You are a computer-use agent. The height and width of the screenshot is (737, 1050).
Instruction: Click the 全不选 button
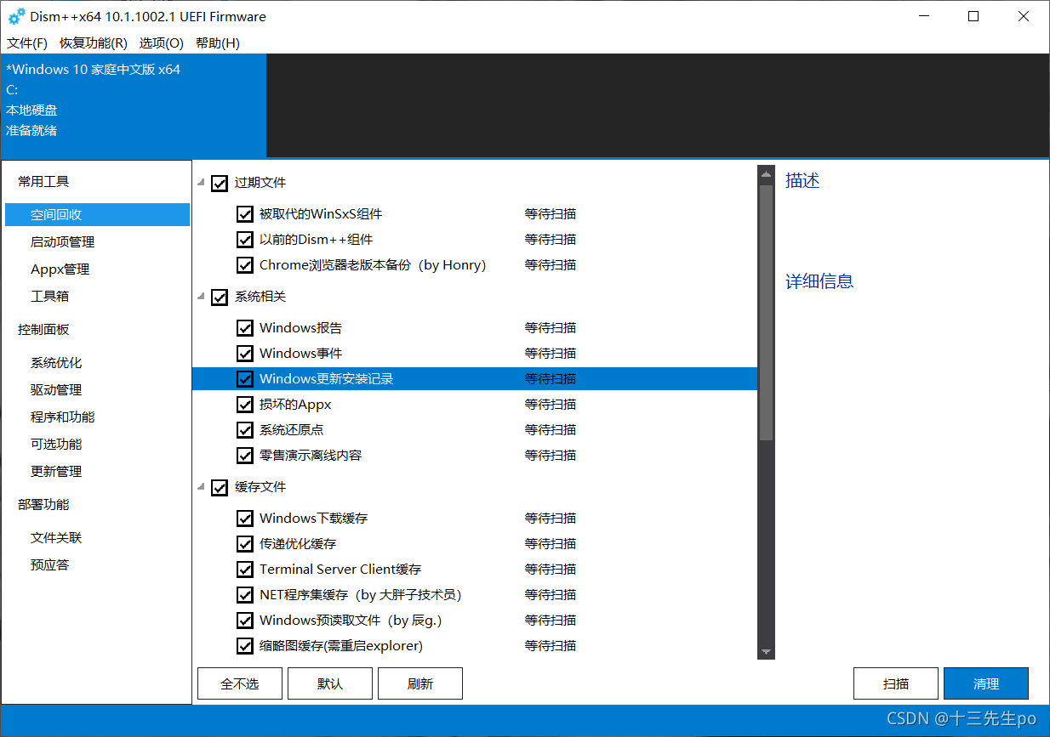point(240,683)
